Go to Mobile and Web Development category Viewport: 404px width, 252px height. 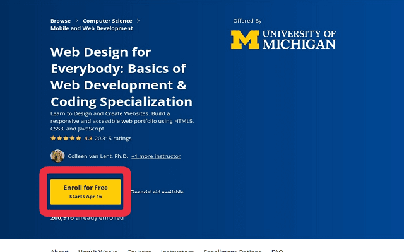point(92,28)
